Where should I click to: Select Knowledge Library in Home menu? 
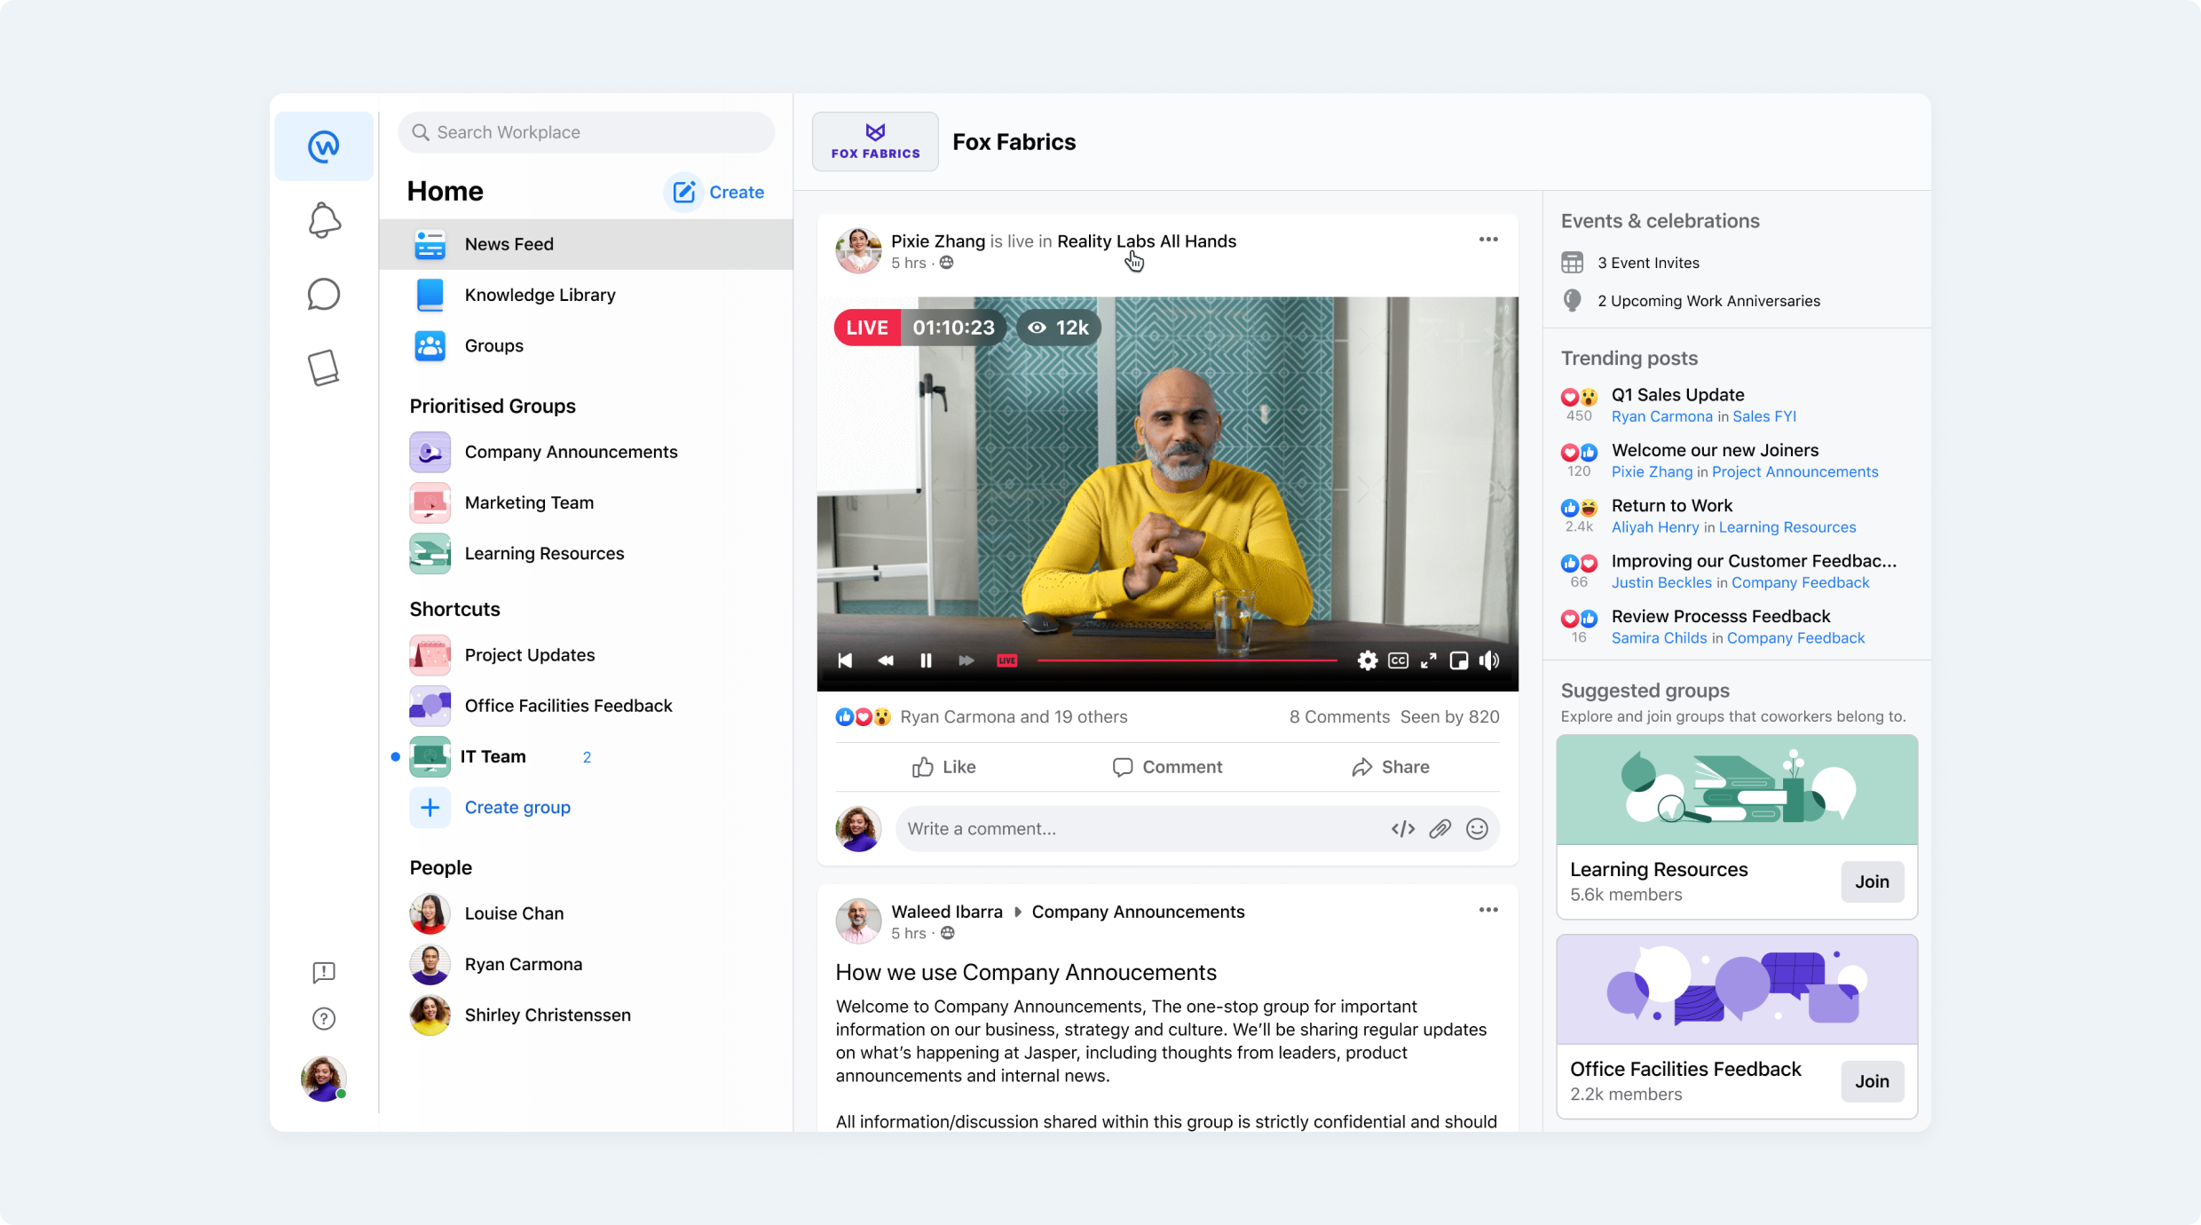[540, 295]
